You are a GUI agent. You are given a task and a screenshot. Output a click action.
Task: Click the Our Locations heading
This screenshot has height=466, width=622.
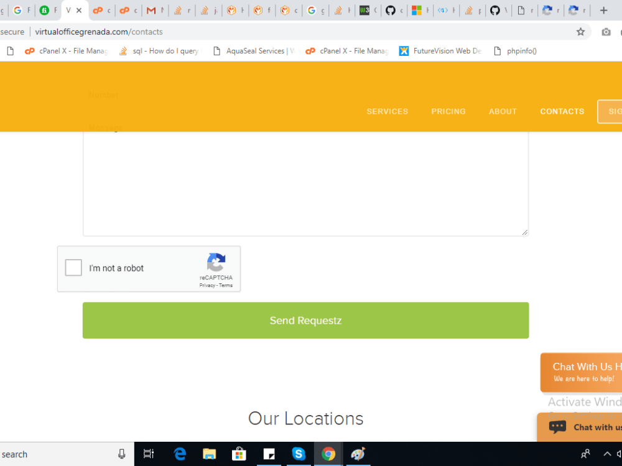(x=305, y=419)
